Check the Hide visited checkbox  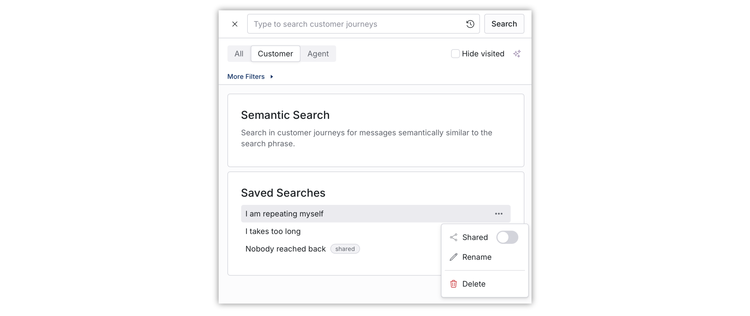tap(455, 53)
